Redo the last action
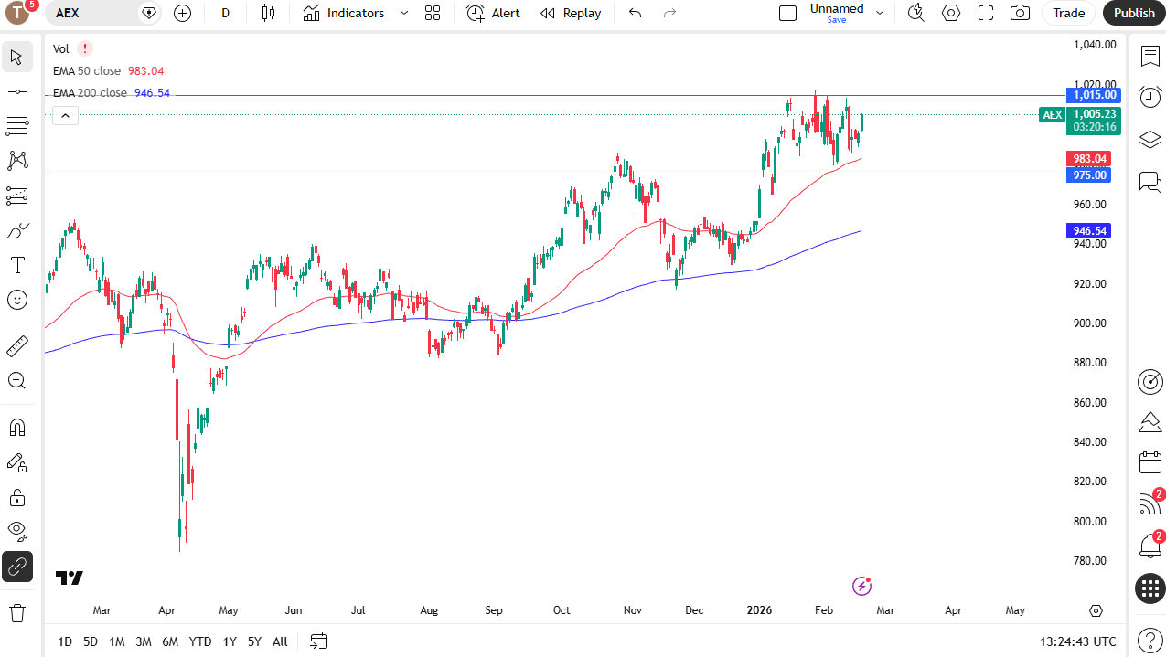 pos(669,13)
